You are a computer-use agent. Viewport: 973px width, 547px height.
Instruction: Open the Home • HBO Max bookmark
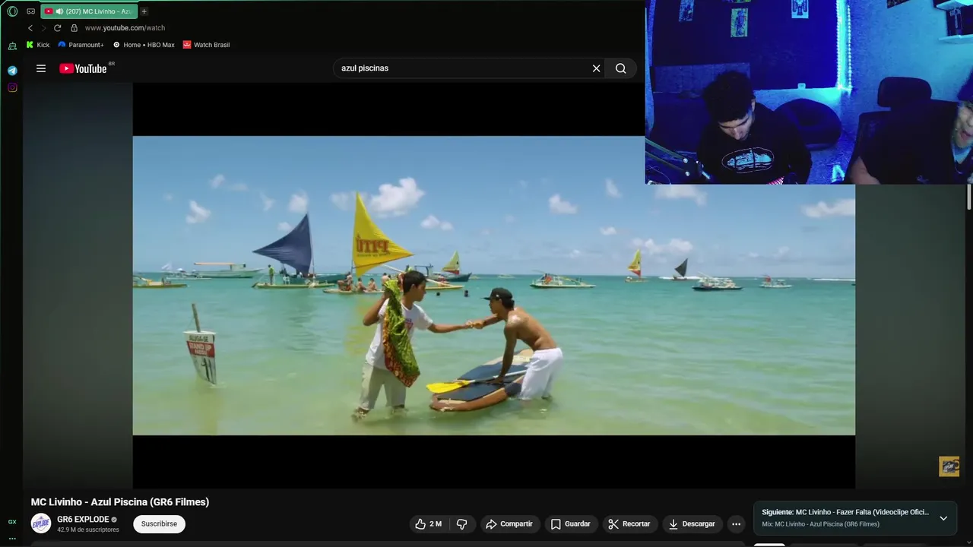click(x=144, y=45)
